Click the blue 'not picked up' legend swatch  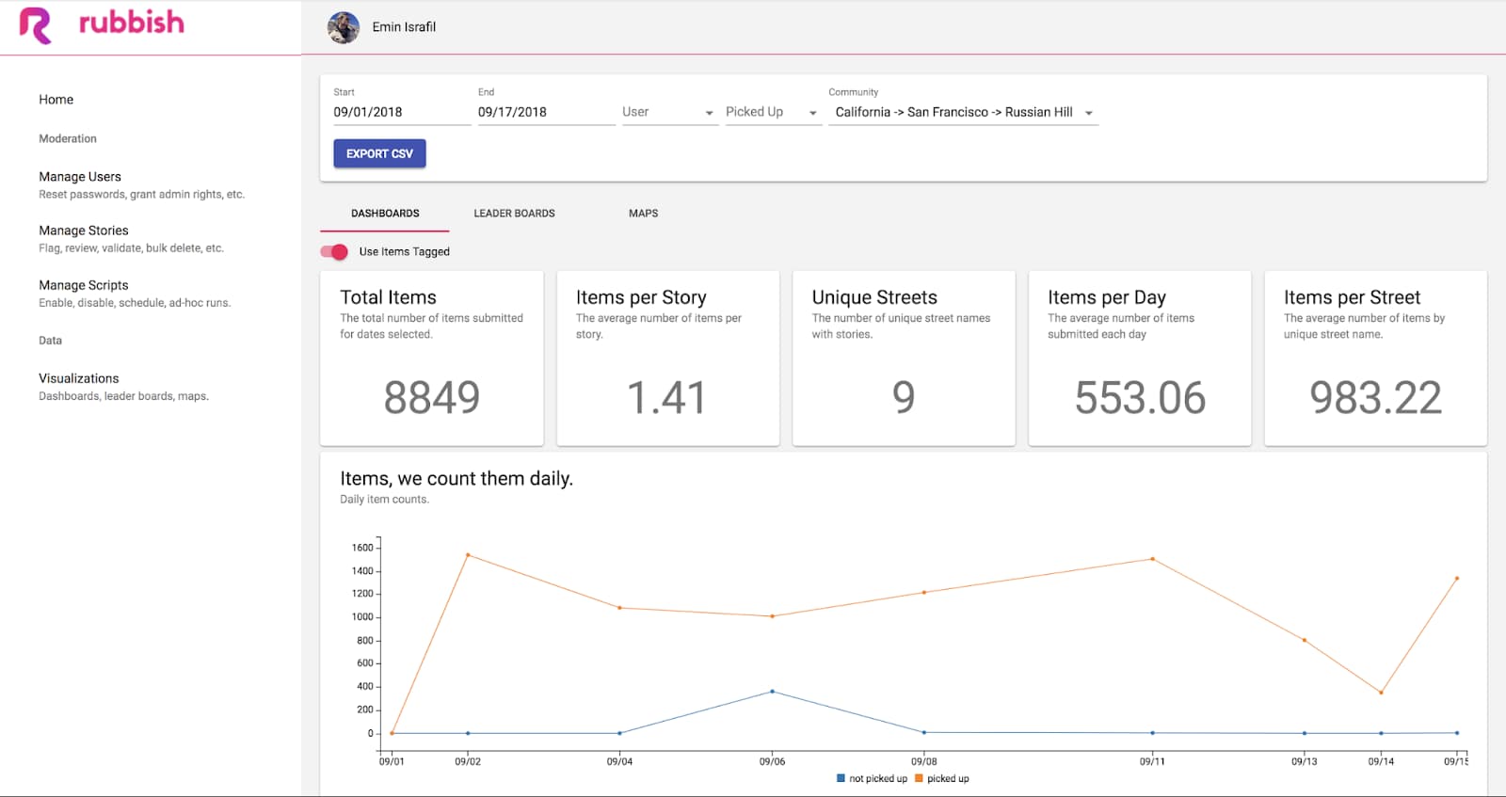click(841, 778)
